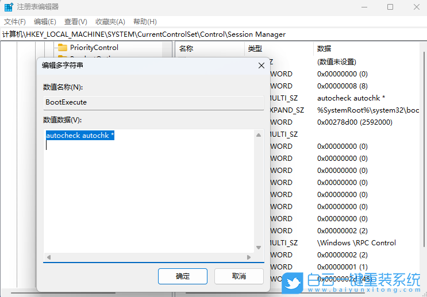The width and height of the screenshot is (427, 297).
Task: Click the text area scroll up arrow
Action: (x=259, y=135)
